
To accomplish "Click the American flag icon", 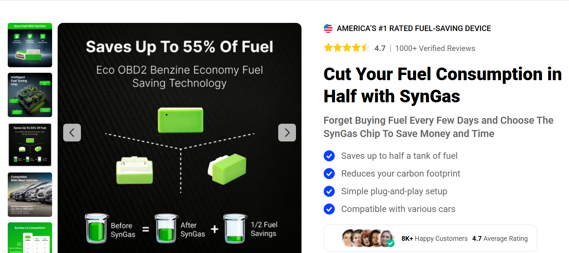I will pyautogui.click(x=328, y=28).
